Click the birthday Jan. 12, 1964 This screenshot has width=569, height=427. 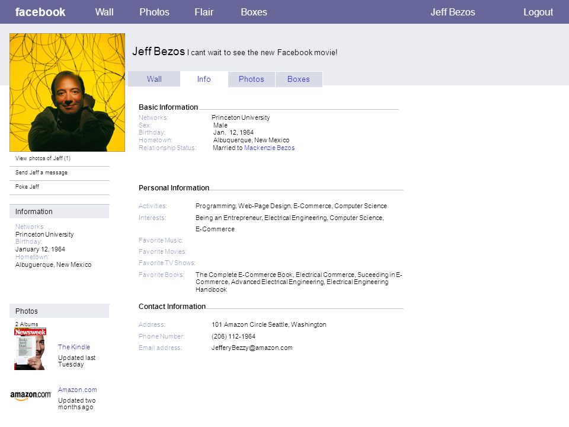coord(234,132)
